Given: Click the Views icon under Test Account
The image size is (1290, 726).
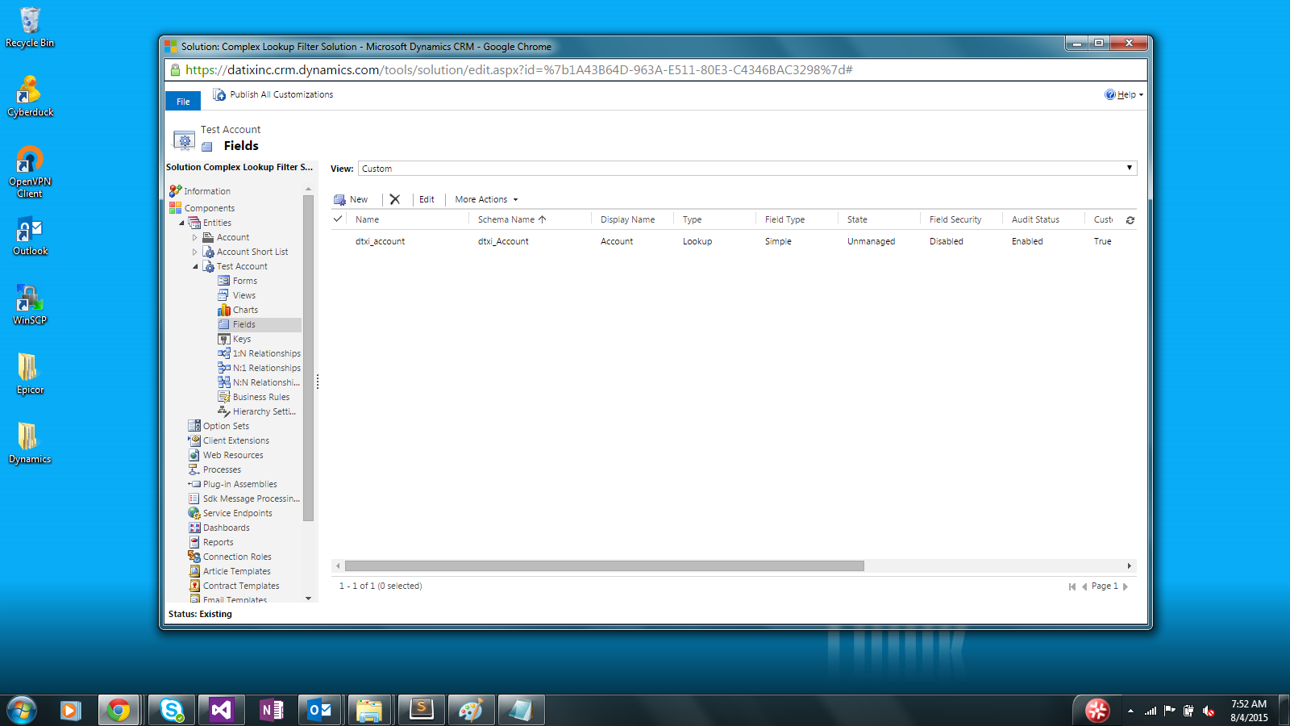Looking at the screenshot, I should (224, 295).
